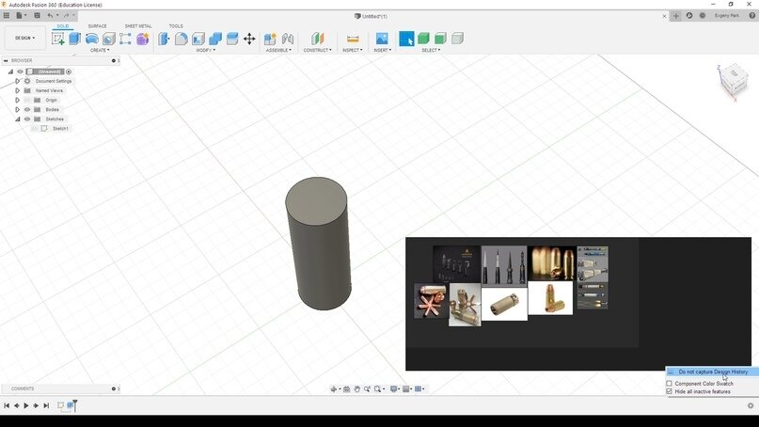This screenshot has width=759, height=427.
Task: Select the Combine tool
Action: point(215,39)
